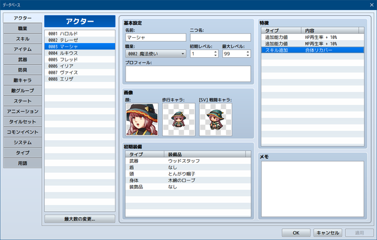Open the 職業 dropdown showing 魔法使い
The image size is (377, 240).
[x=156, y=54]
